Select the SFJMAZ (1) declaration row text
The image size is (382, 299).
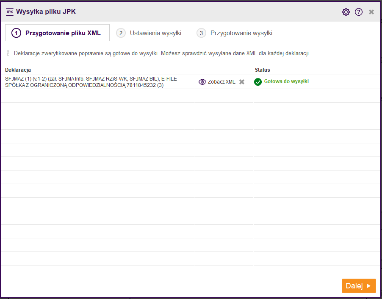[91, 82]
